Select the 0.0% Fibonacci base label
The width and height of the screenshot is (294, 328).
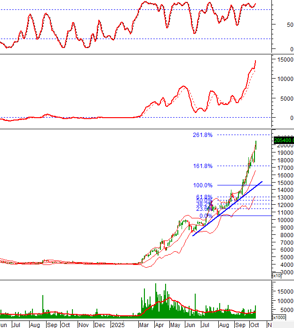click(206, 216)
